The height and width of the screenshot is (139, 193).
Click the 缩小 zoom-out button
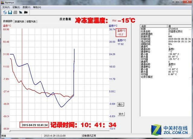pos(121,104)
